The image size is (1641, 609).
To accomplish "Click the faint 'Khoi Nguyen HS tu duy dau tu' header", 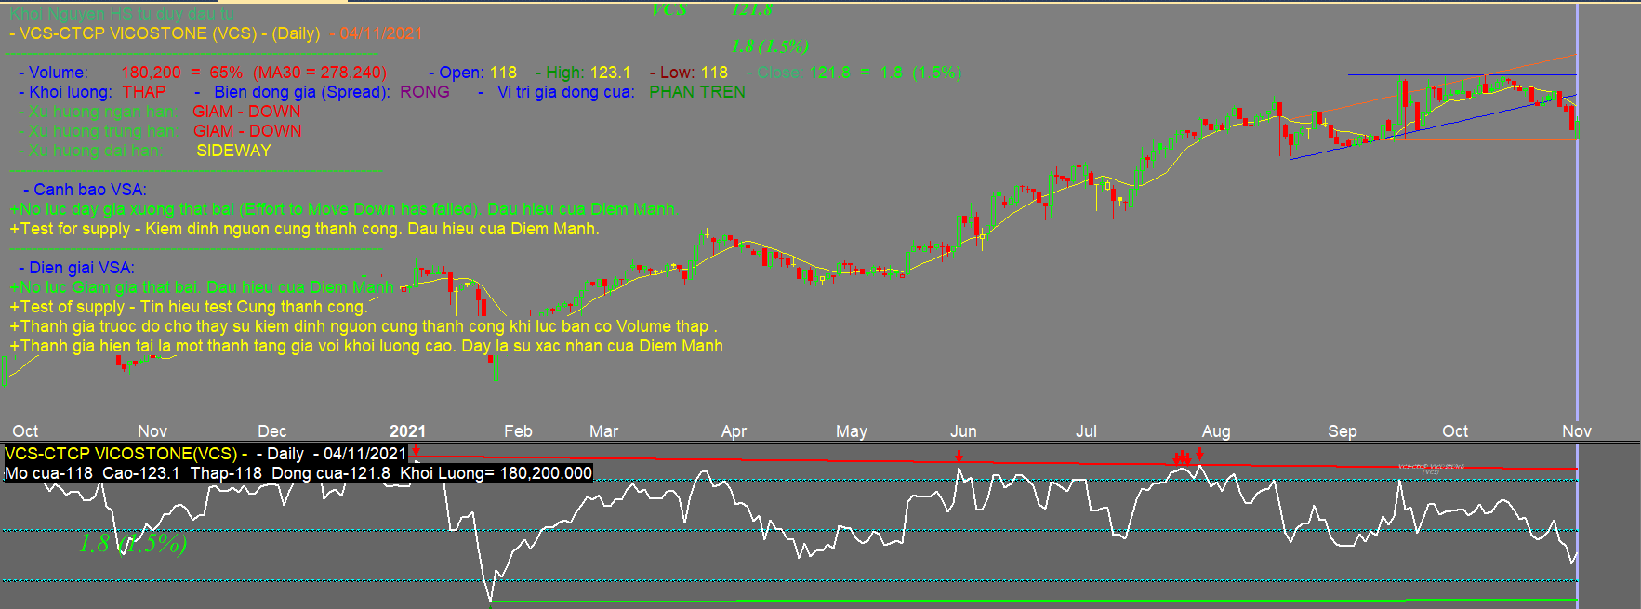I will [122, 14].
